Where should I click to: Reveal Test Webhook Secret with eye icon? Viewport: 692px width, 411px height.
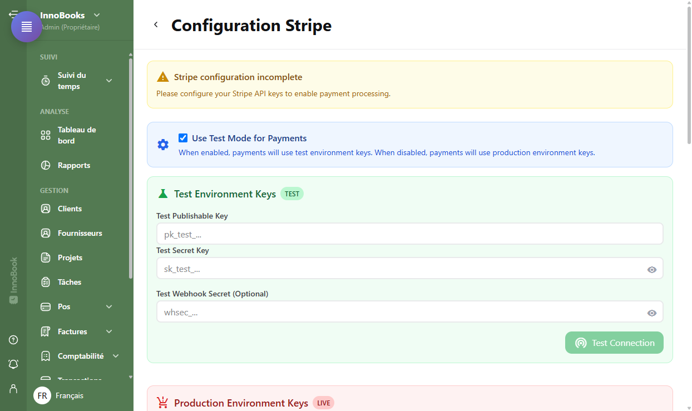click(x=652, y=313)
